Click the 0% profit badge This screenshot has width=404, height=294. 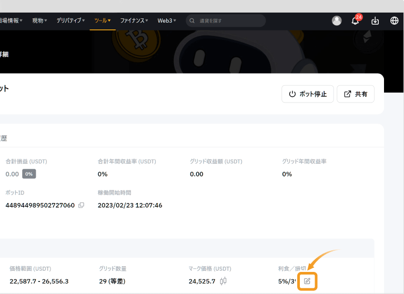click(x=29, y=174)
